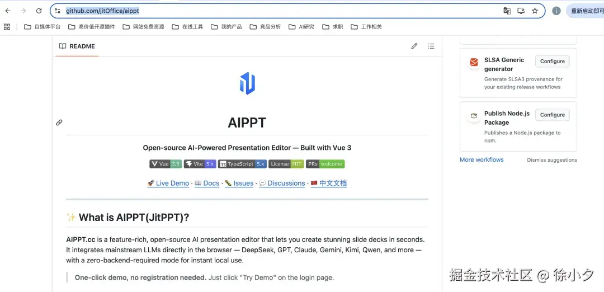Open the Discussions link

(x=282, y=183)
